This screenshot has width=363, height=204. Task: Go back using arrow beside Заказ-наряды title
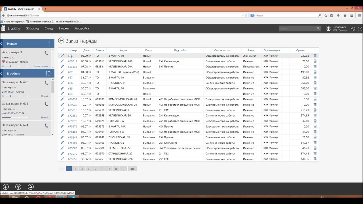[61, 41]
